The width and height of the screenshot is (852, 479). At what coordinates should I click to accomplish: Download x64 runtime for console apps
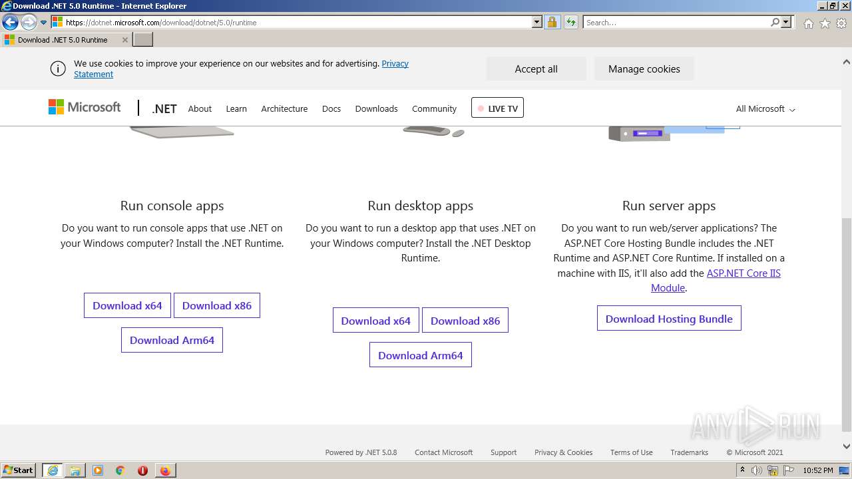click(x=127, y=305)
